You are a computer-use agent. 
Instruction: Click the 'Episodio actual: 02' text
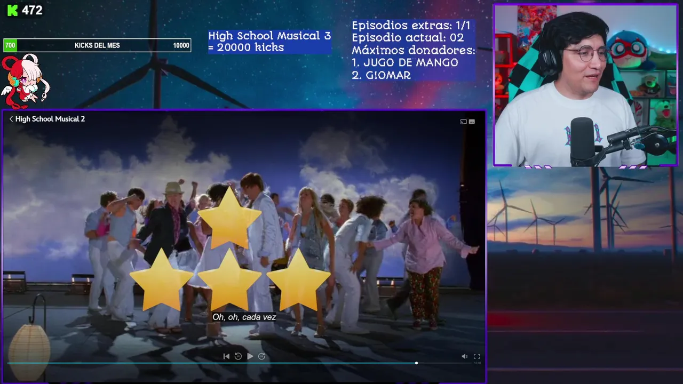[408, 38]
